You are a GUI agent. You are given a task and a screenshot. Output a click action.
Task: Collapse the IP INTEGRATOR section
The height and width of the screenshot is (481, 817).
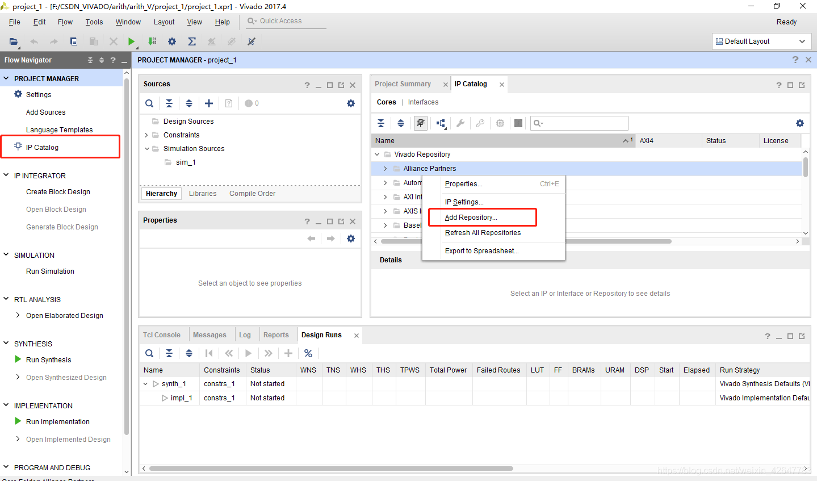(x=6, y=175)
